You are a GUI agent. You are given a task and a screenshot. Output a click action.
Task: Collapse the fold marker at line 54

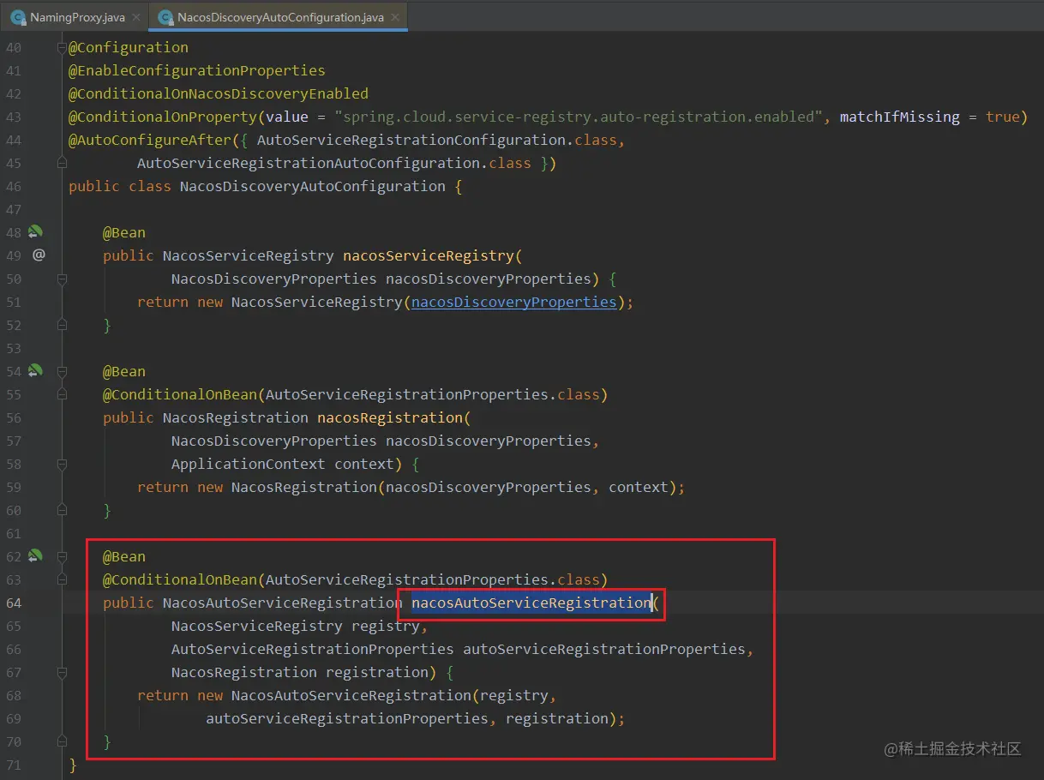(62, 371)
